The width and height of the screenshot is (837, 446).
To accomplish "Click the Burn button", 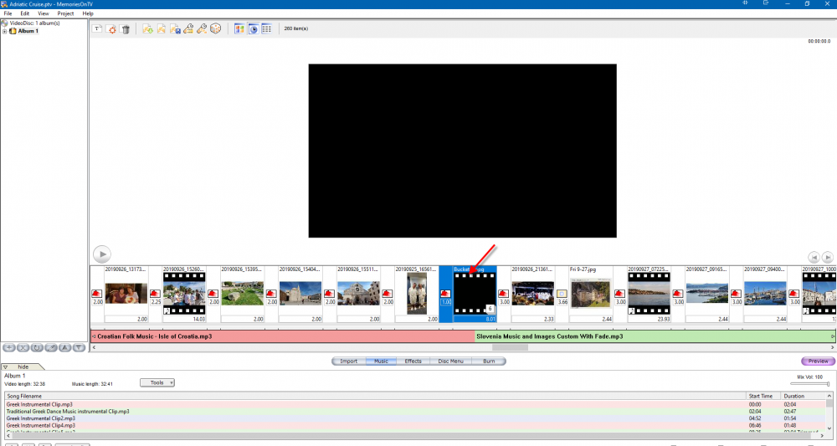I will coord(489,361).
